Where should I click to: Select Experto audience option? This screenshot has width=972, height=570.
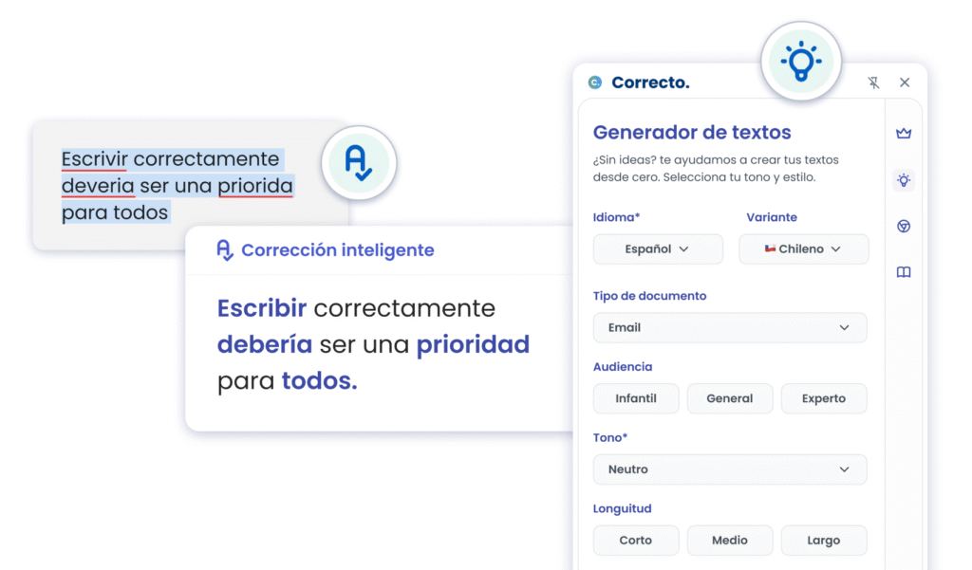click(x=823, y=398)
